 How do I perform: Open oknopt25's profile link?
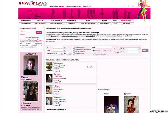point(59,97)
